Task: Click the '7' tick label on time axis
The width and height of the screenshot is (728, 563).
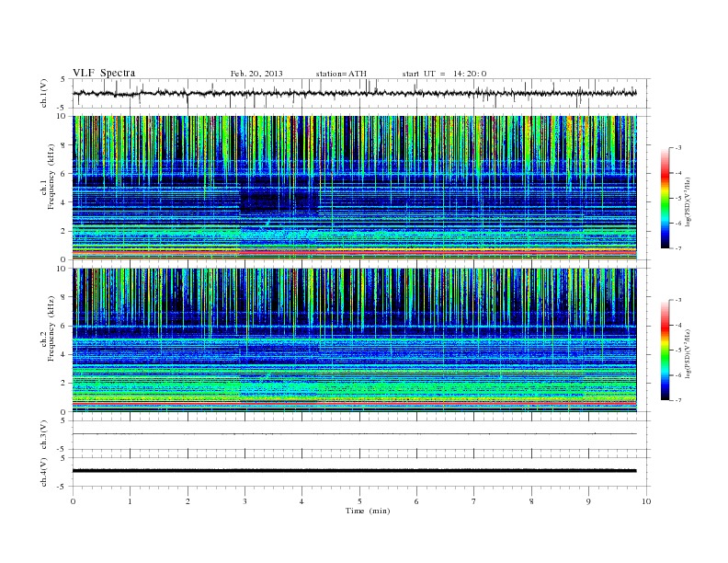Action: click(x=474, y=501)
